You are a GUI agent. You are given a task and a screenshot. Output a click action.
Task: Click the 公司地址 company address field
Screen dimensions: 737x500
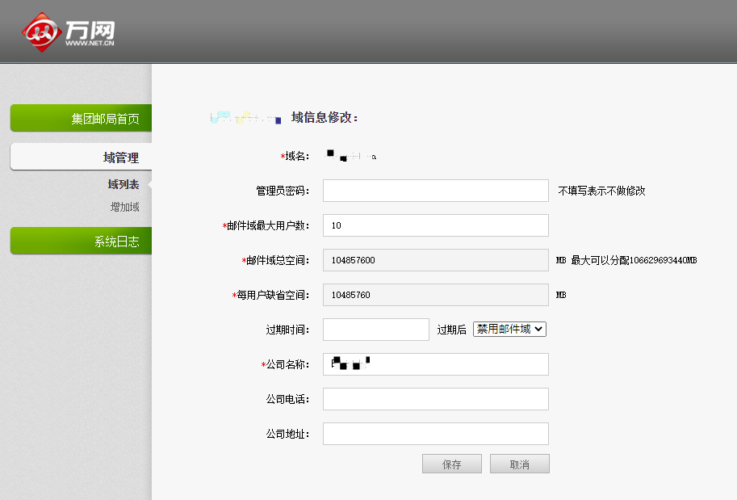coord(435,433)
